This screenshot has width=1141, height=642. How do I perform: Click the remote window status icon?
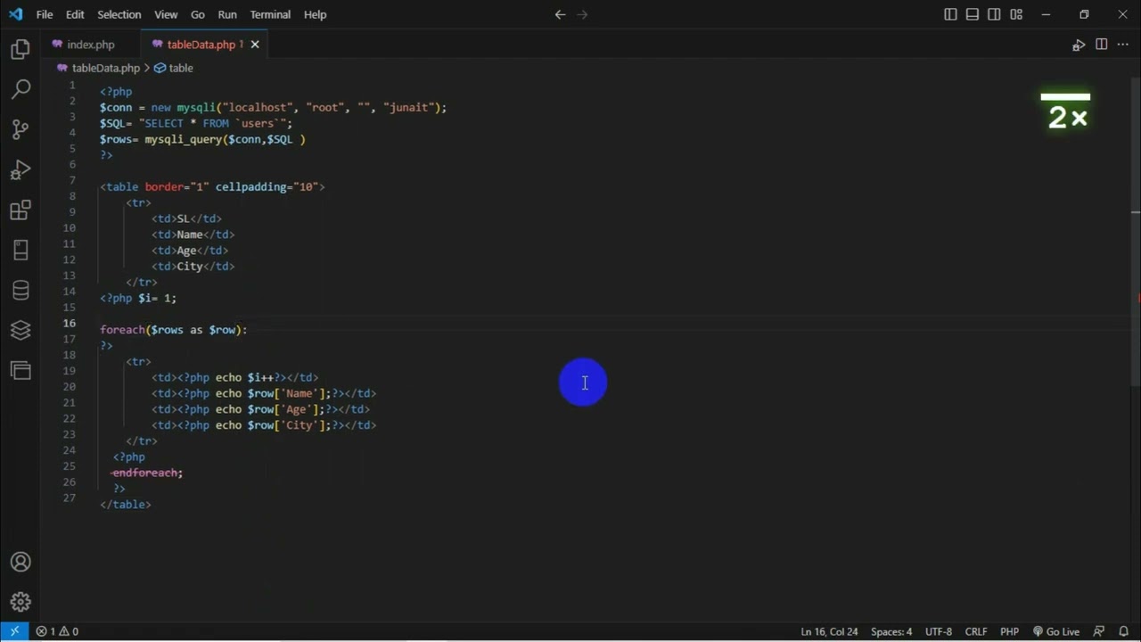click(x=14, y=631)
